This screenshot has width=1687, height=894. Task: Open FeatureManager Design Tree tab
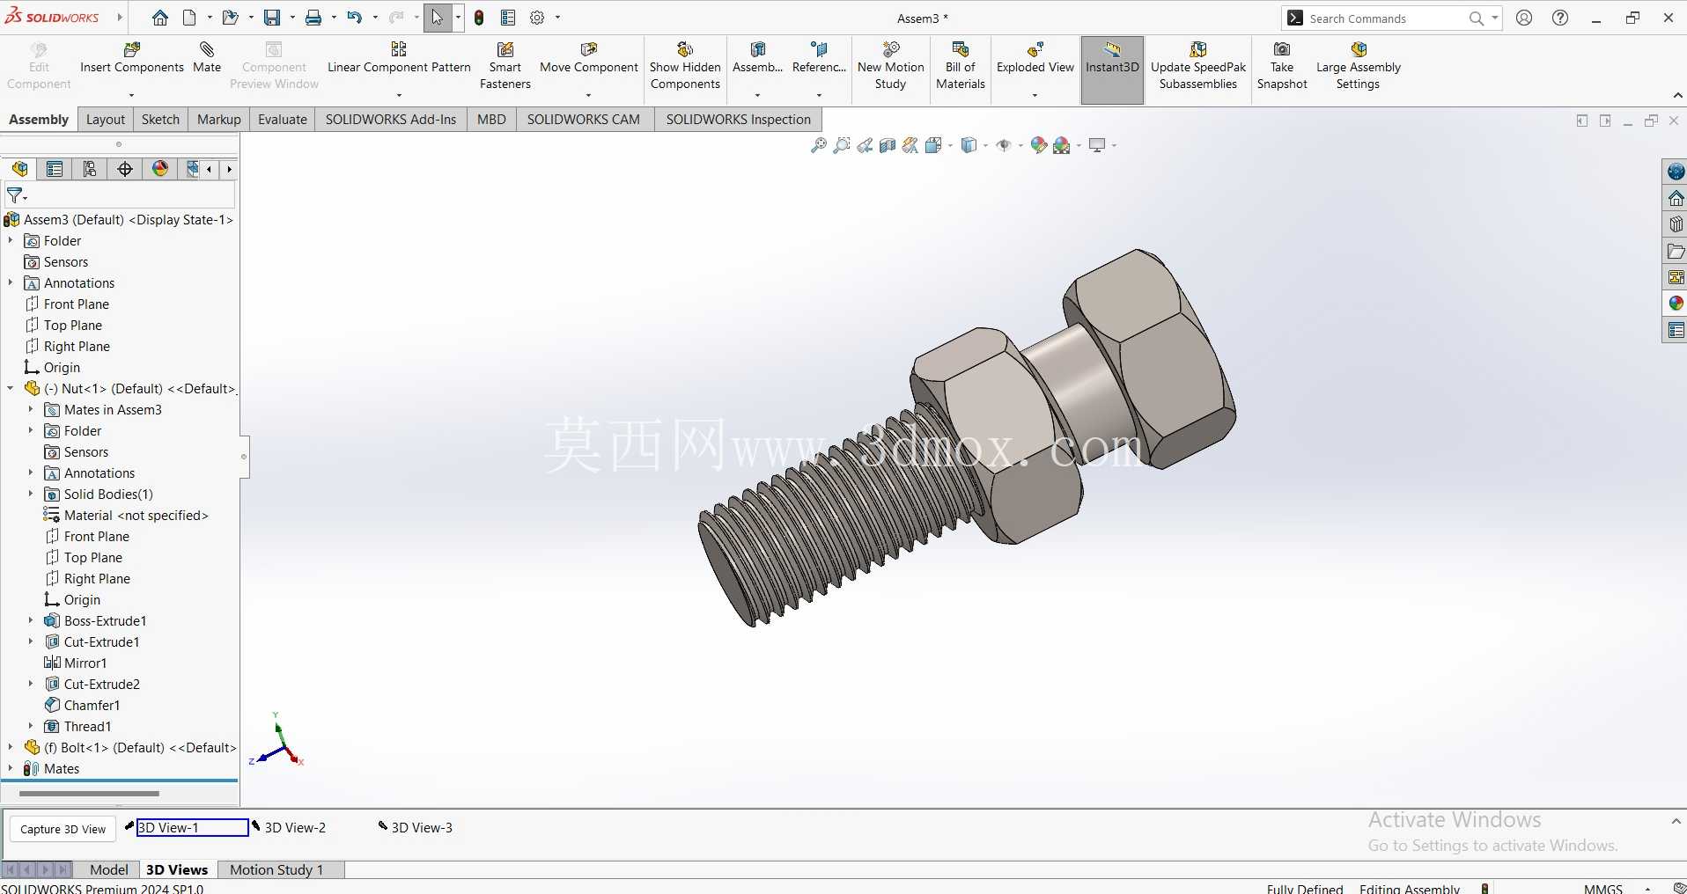[19, 169]
